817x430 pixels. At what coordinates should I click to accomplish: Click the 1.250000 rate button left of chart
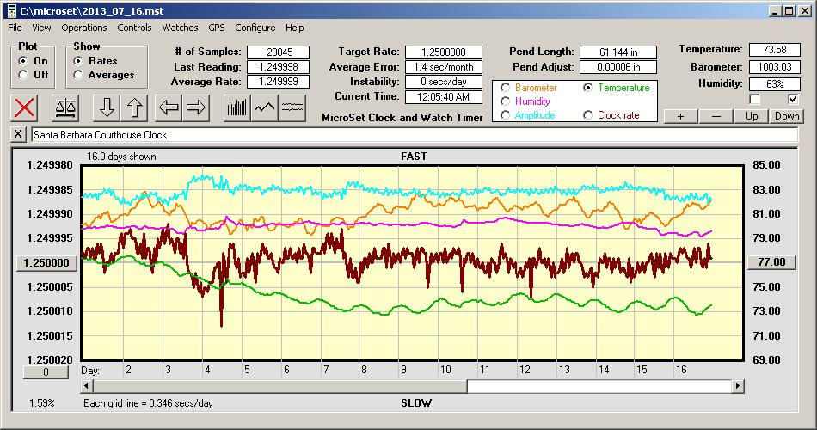(43, 262)
